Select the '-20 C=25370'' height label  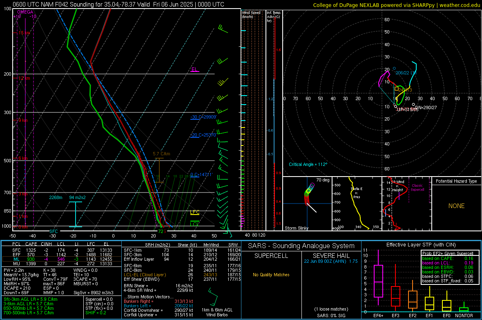pos(203,135)
